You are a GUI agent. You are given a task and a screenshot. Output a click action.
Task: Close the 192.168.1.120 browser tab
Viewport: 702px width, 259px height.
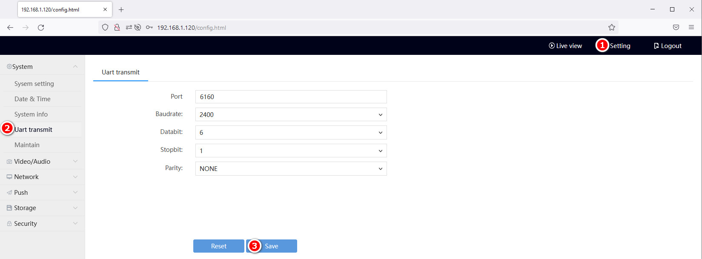(x=105, y=9)
